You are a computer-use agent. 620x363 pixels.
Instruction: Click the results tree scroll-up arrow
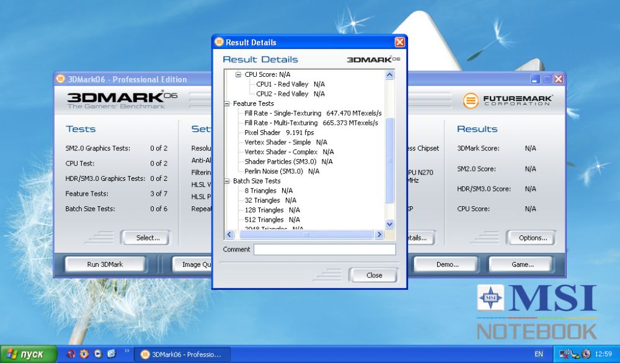389,75
